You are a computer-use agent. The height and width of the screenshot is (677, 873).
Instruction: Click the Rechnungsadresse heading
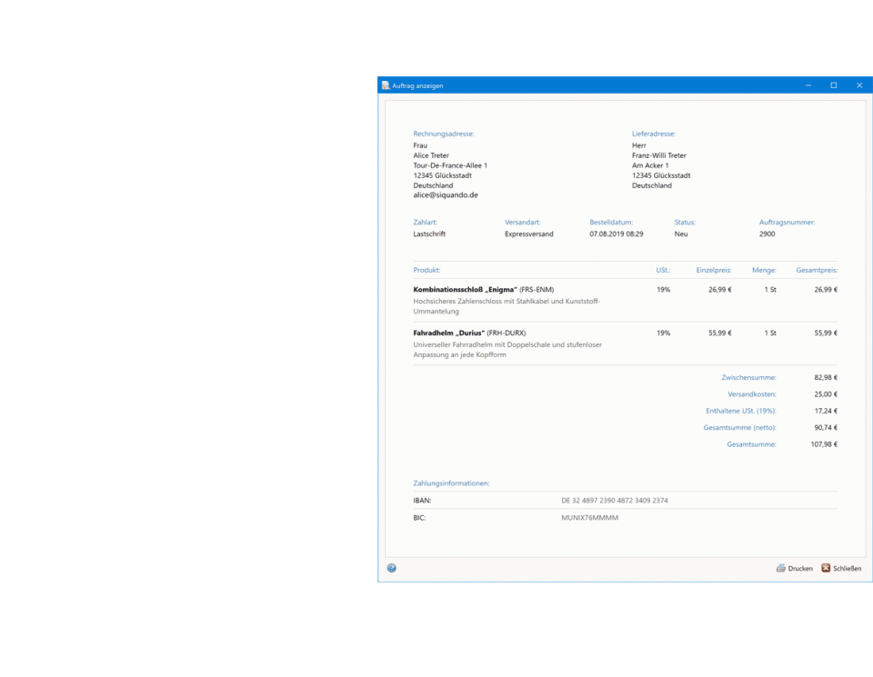click(x=443, y=134)
